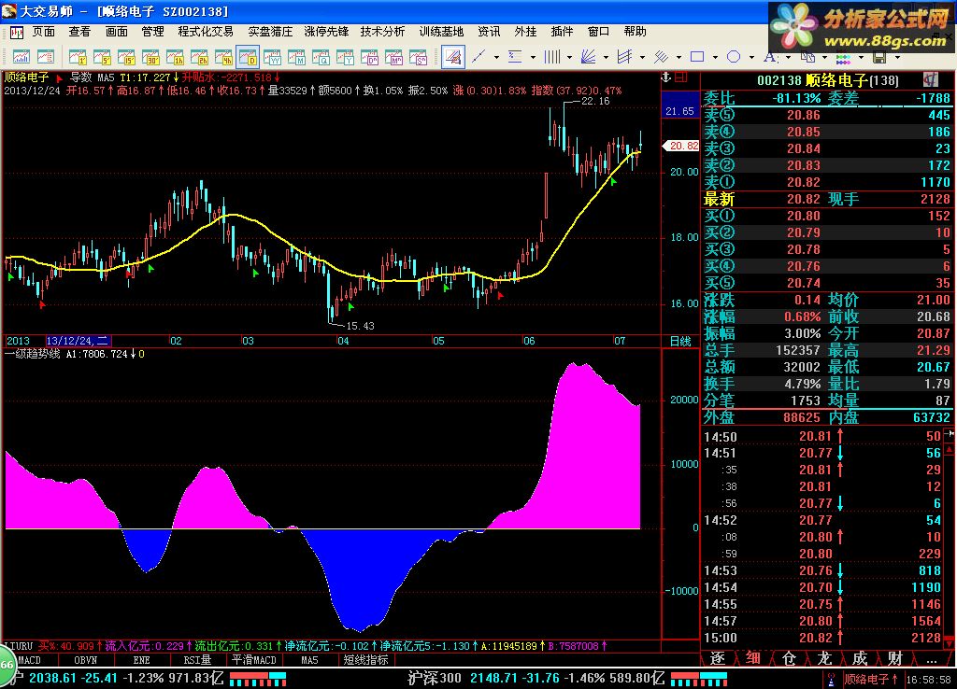
Task: Select the Gann fan lines tool
Action: point(589,57)
